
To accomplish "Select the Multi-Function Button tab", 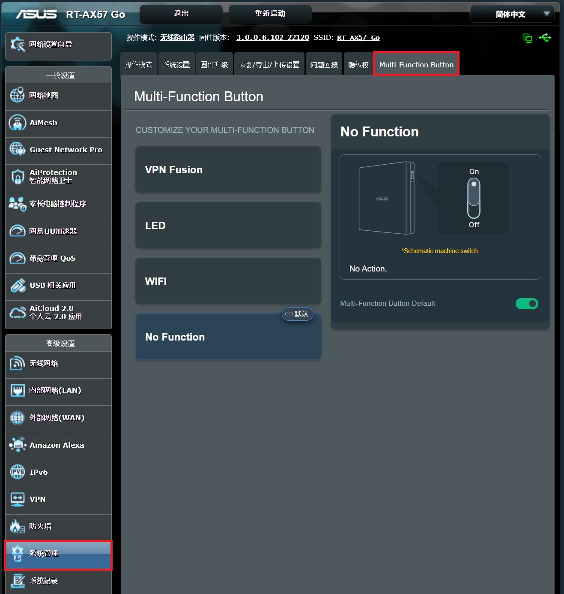I will click(x=416, y=64).
